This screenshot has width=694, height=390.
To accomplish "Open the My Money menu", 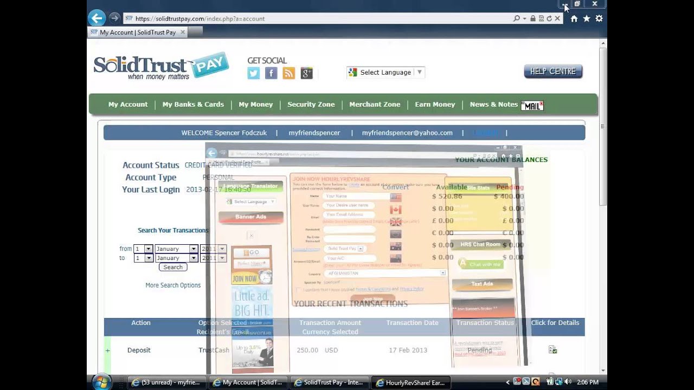I will 256,105.
